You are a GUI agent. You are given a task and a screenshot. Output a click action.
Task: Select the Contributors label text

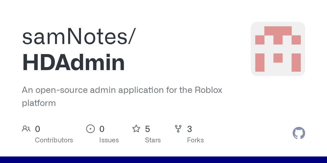[54, 140]
